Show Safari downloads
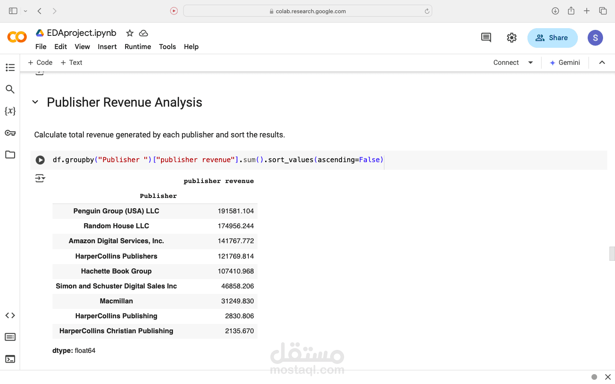Viewport: 615px width, 384px height. click(555, 11)
